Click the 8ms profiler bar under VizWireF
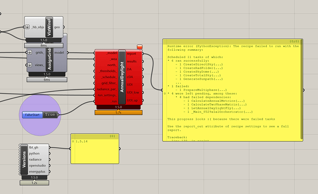Image resolution: width=318 pixels, height=194 pixels. (44, 46)
